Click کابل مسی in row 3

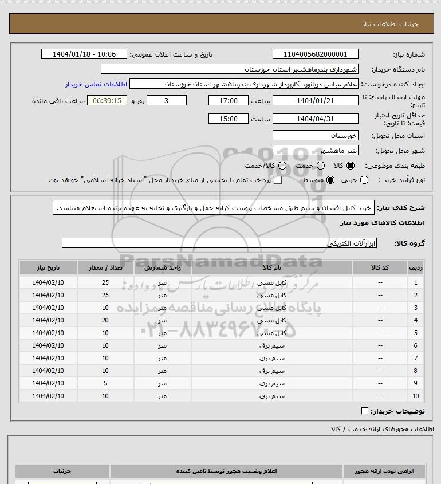click(272, 308)
